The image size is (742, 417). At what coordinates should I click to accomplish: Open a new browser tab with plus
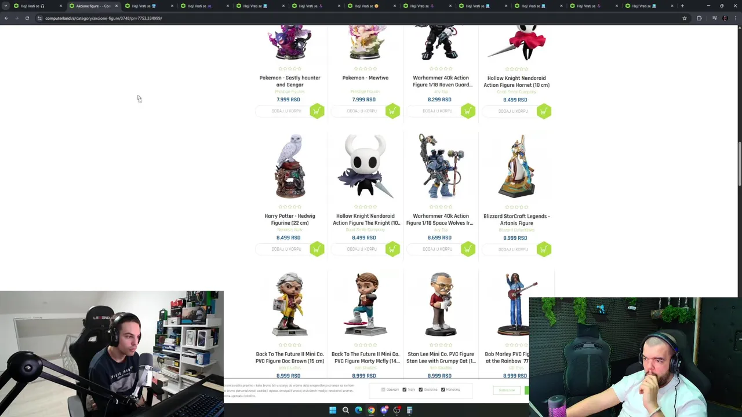(x=682, y=6)
